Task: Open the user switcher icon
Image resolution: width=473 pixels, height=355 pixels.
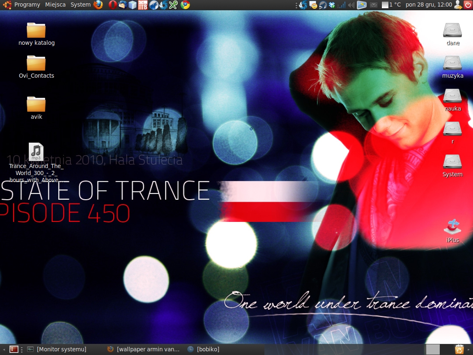Action: 458,5
